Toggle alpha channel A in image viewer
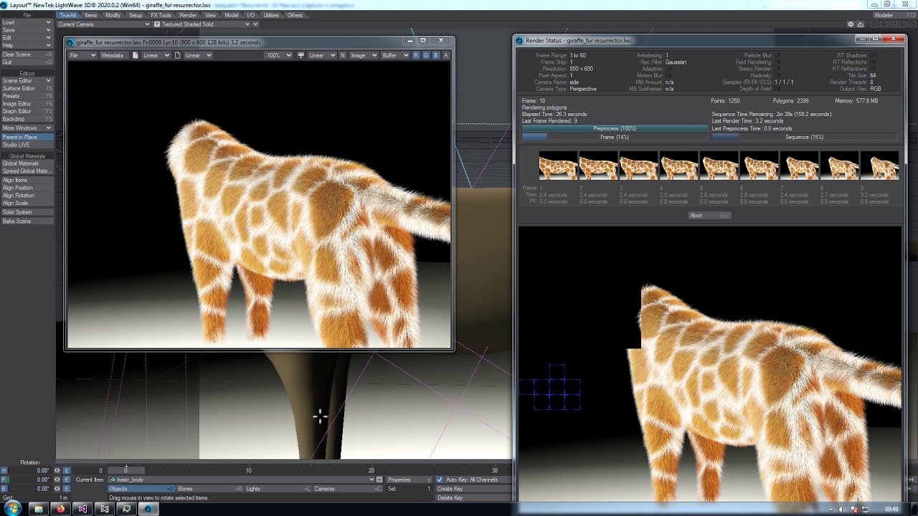The image size is (918, 516). (446, 55)
